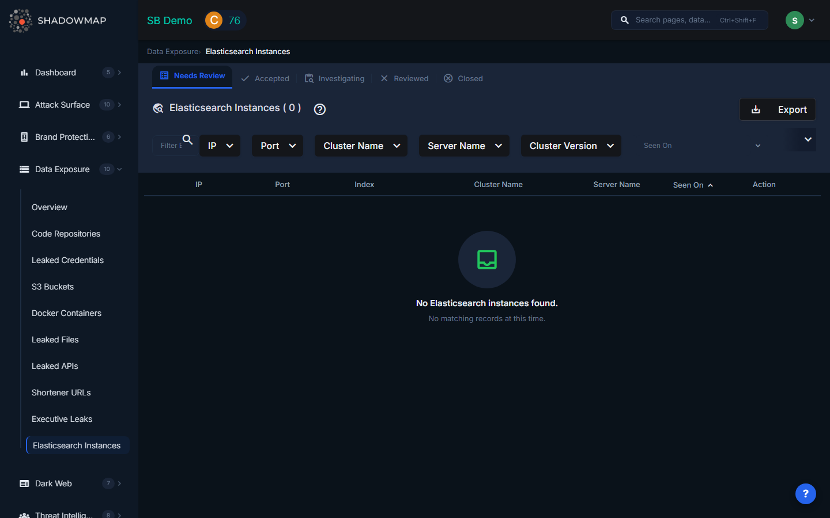Click the Export button
The image size is (830, 518).
pyautogui.click(x=777, y=109)
